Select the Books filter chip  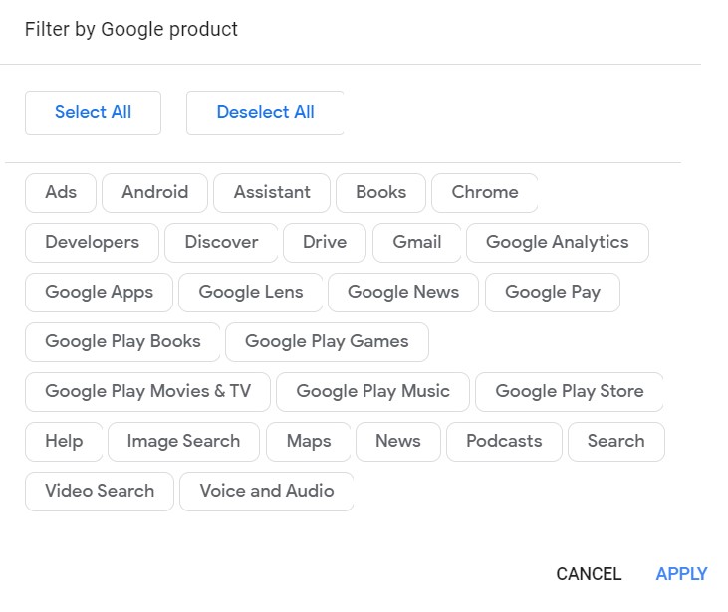tap(380, 192)
